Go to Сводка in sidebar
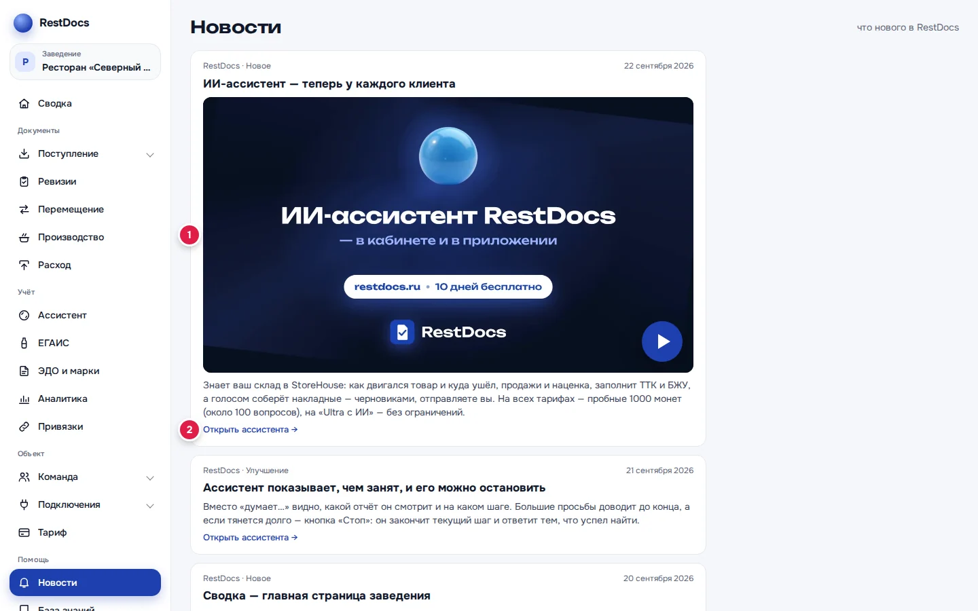 [86, 104]
